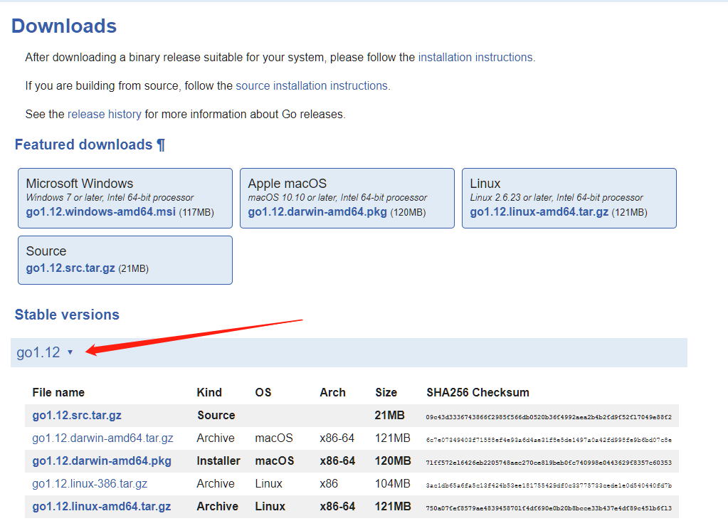
Task: Open the release history link
Action: (x=105, y=114)
